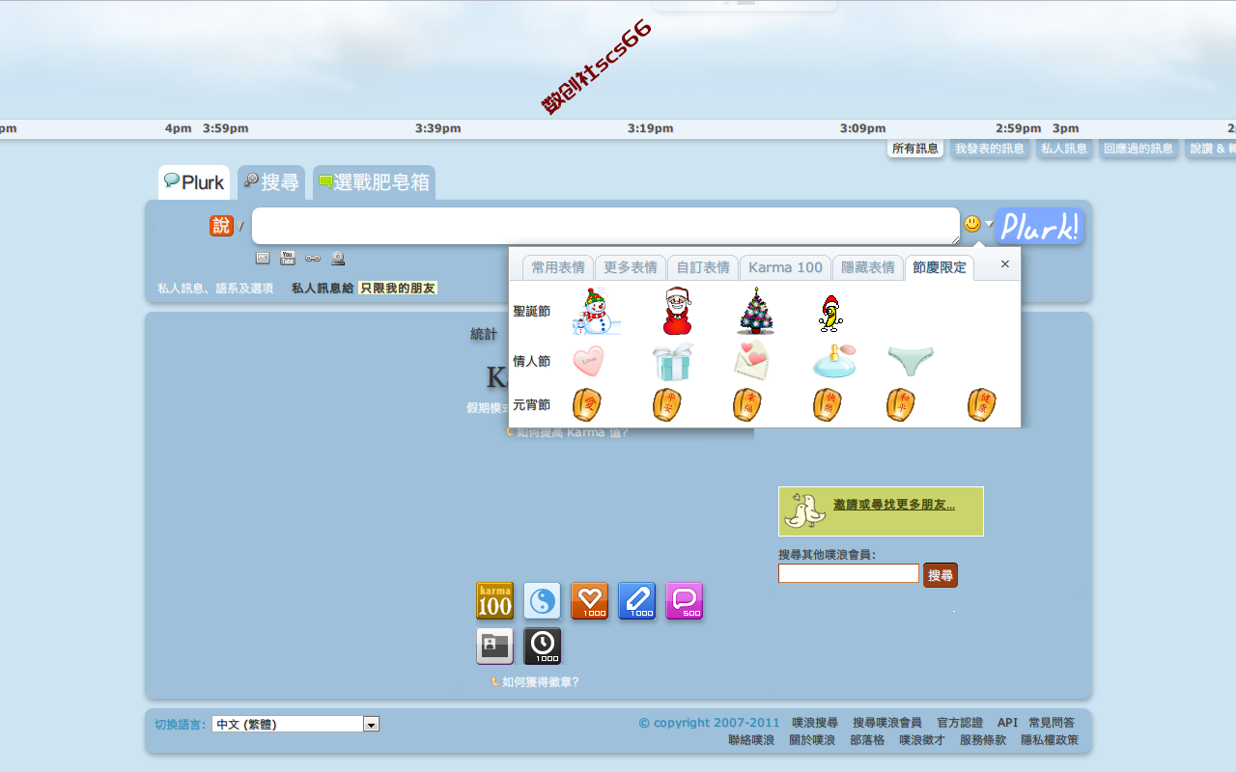Viewport: 1236px width, 772px height.
Task: Filter timeline by 我發表的訊息
Action: 990,149
